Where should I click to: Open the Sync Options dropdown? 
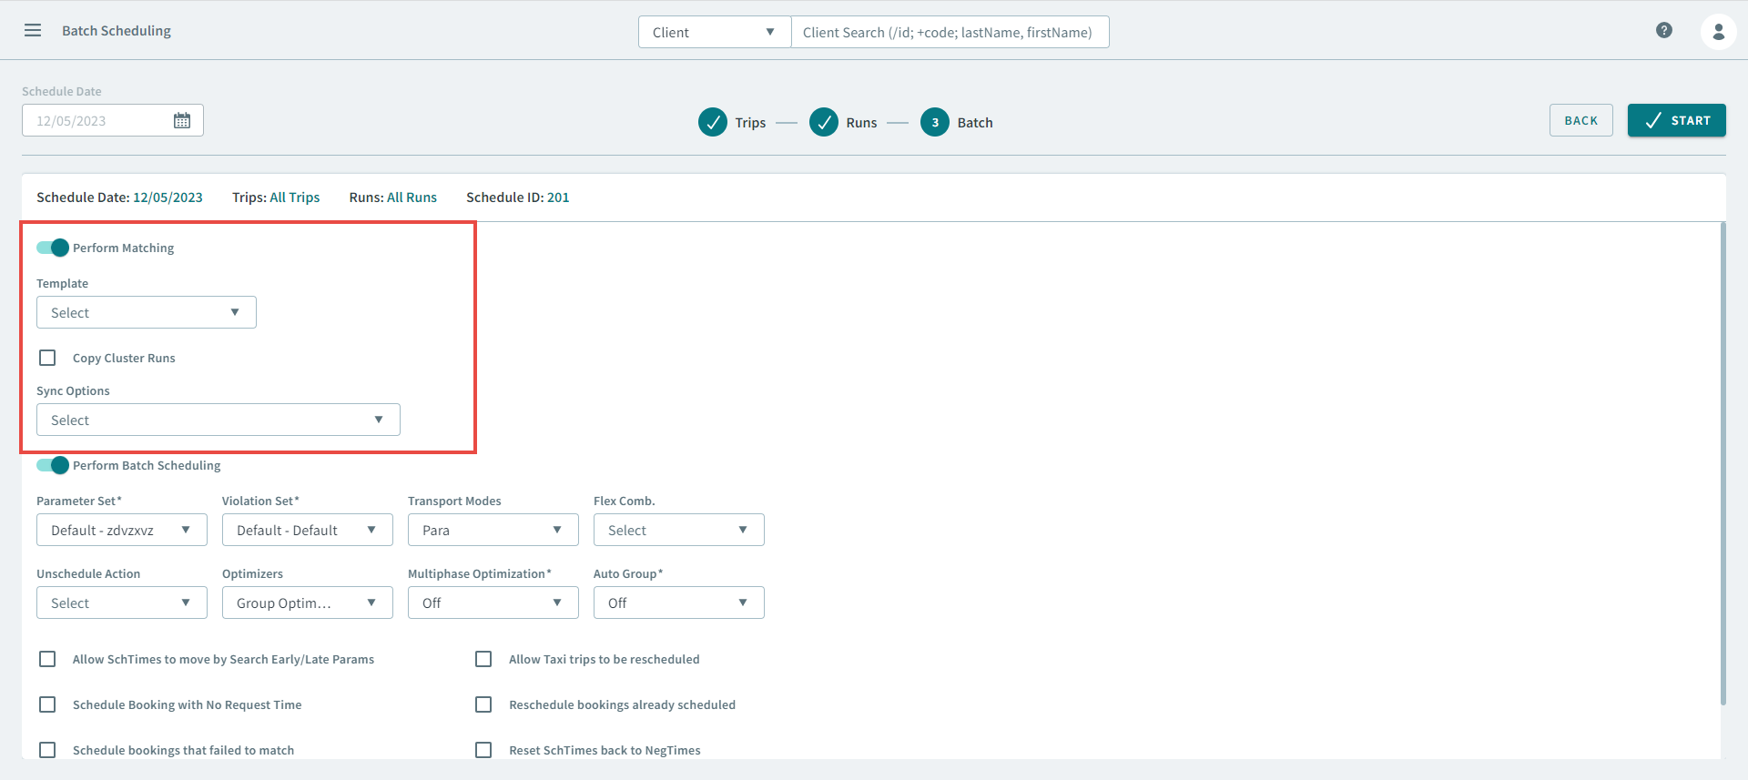218,420
